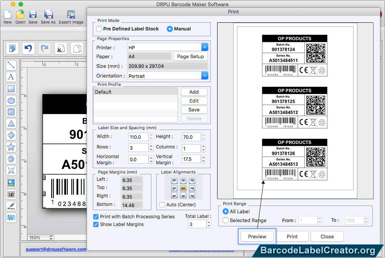Click the Width value field

click(x=138, y=137)
